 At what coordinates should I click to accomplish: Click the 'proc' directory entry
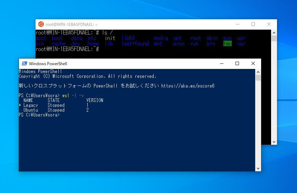tap(179, 44)
